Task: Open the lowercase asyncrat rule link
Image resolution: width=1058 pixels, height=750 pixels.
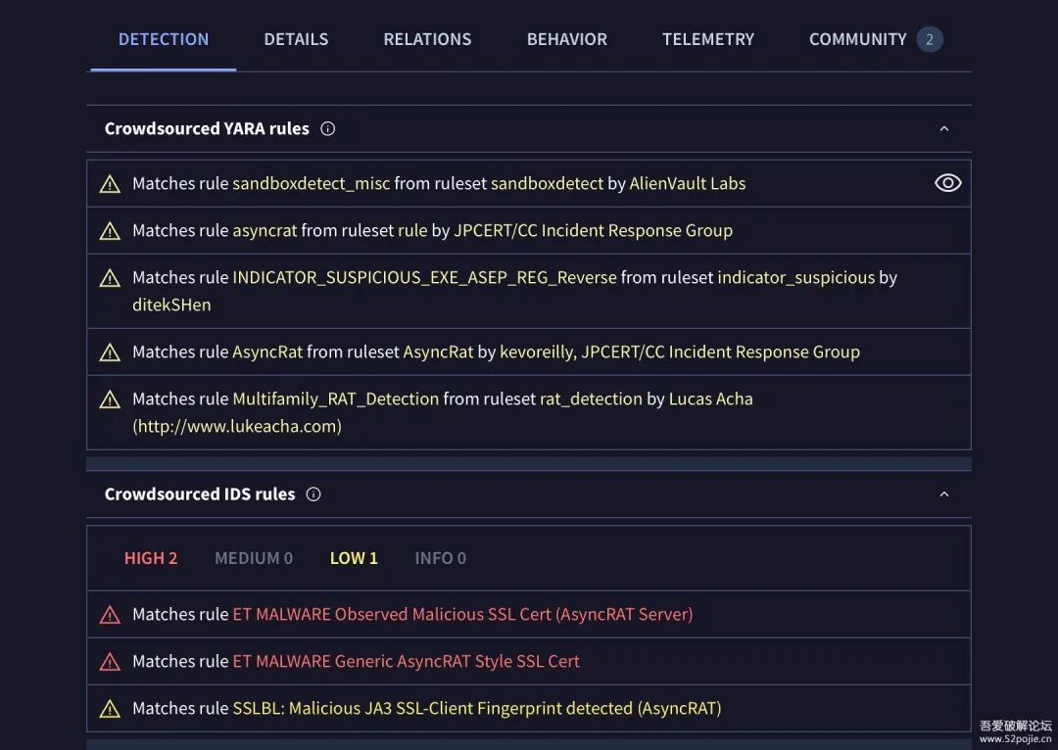Action: [x=264, y=231]
